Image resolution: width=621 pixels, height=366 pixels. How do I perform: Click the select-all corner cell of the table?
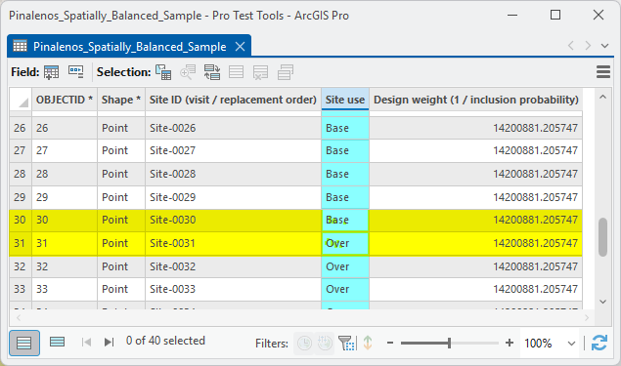pyautogui.click(x=21, y=100)
